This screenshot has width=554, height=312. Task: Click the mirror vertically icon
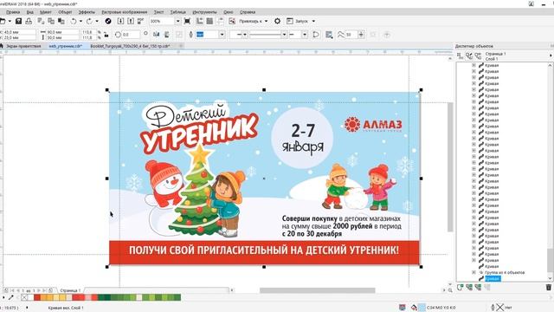coord(167,35)
